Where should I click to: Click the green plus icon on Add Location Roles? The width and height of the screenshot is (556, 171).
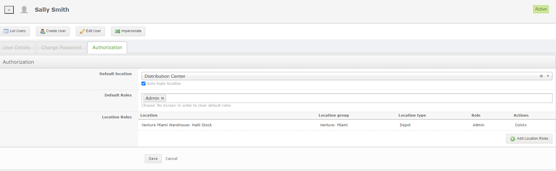pos(513,139)
